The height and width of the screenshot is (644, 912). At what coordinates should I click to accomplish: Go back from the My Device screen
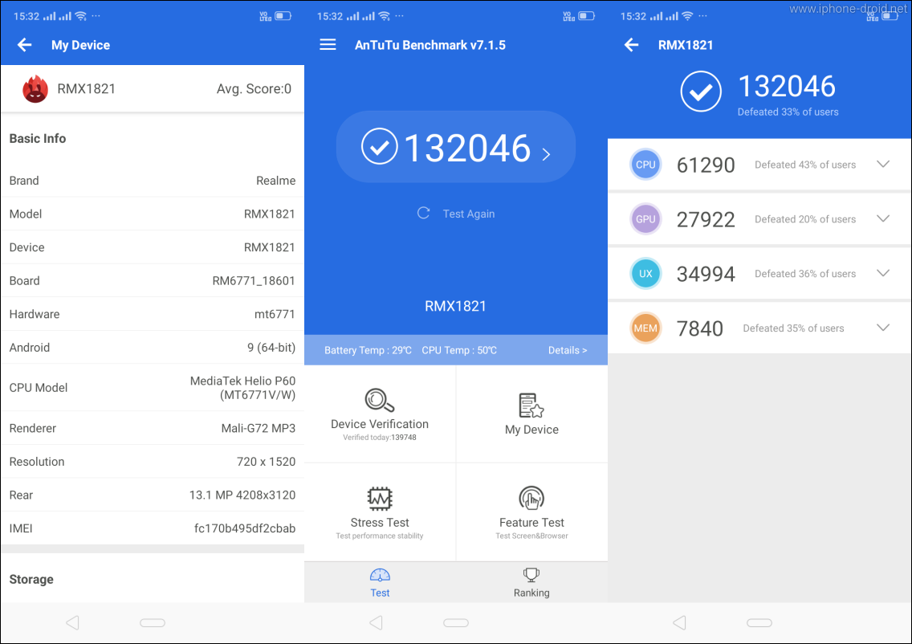coord(24,45)
